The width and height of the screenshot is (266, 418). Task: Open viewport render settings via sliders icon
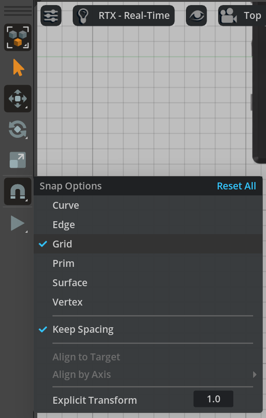coord(51,15)
